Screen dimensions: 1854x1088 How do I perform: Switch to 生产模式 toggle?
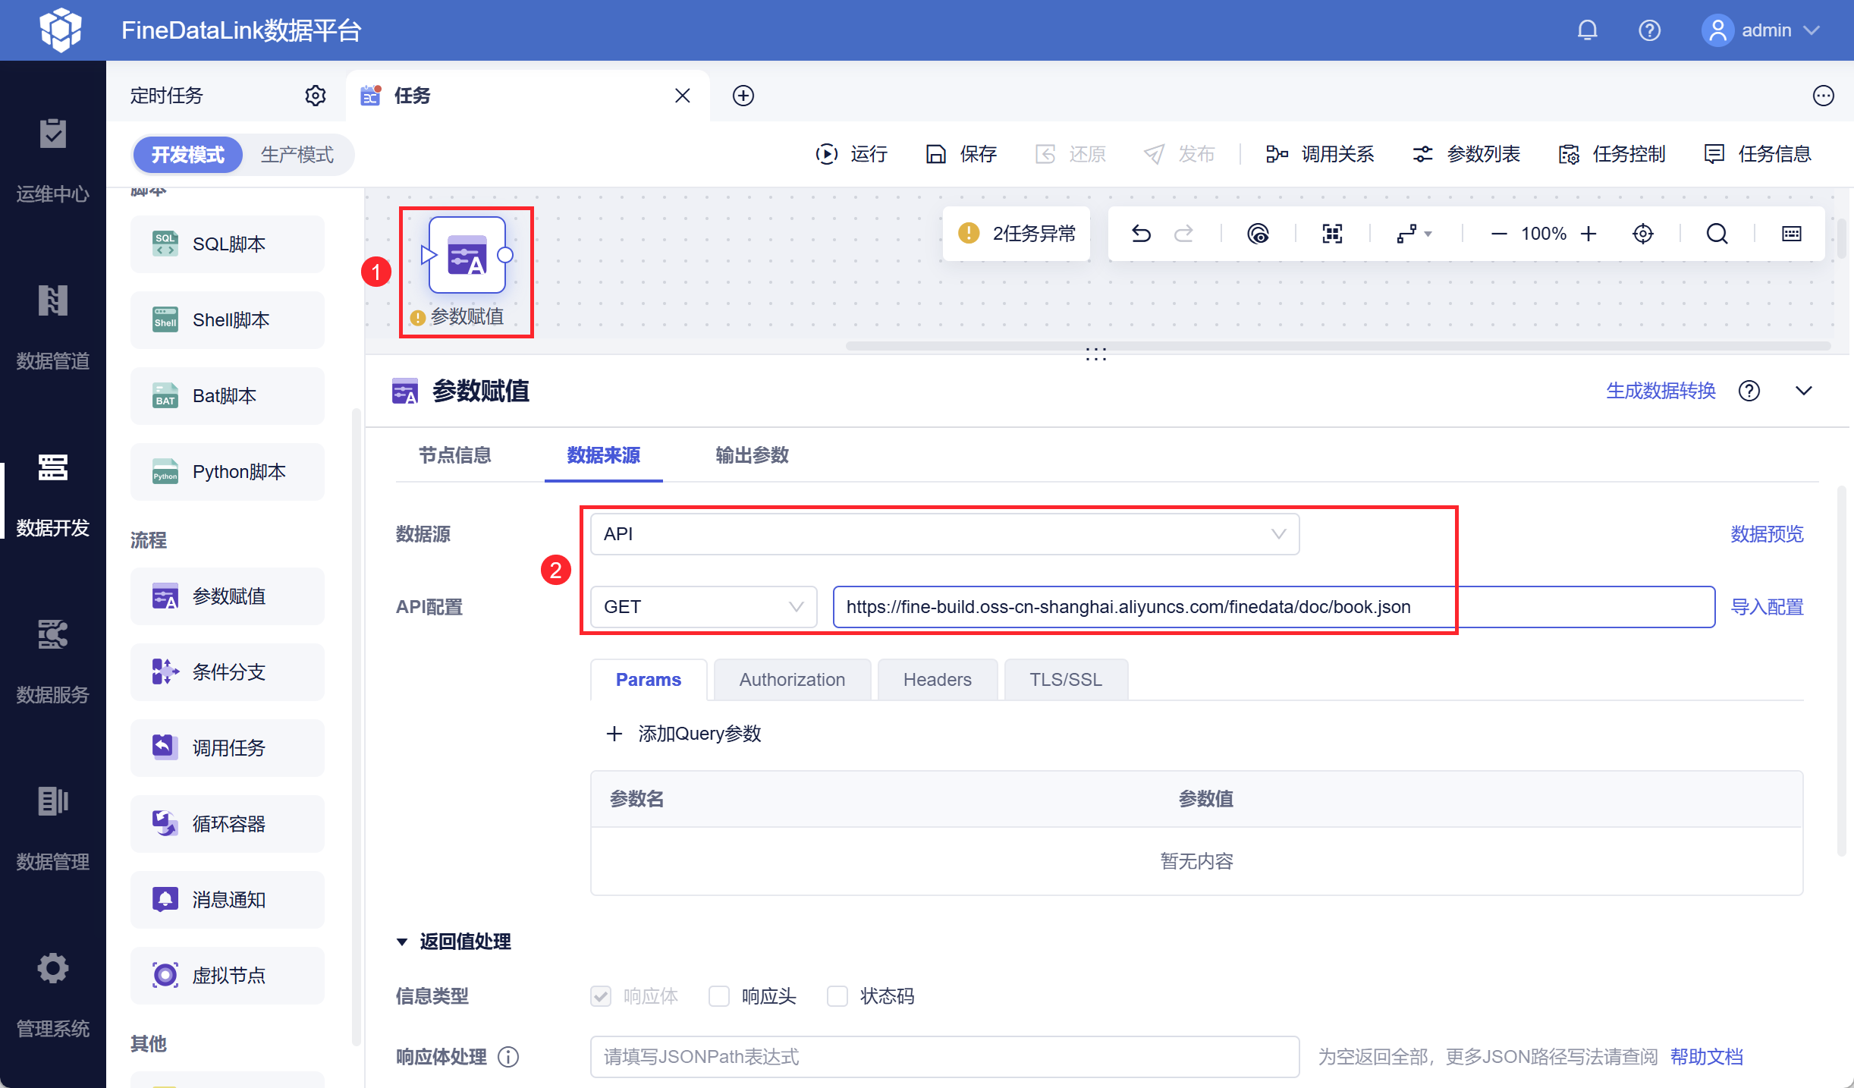[297, 155]
